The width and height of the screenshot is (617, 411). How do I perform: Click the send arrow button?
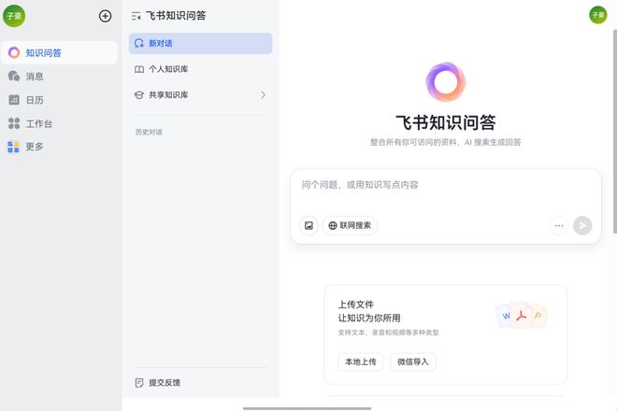click(582, 225)
